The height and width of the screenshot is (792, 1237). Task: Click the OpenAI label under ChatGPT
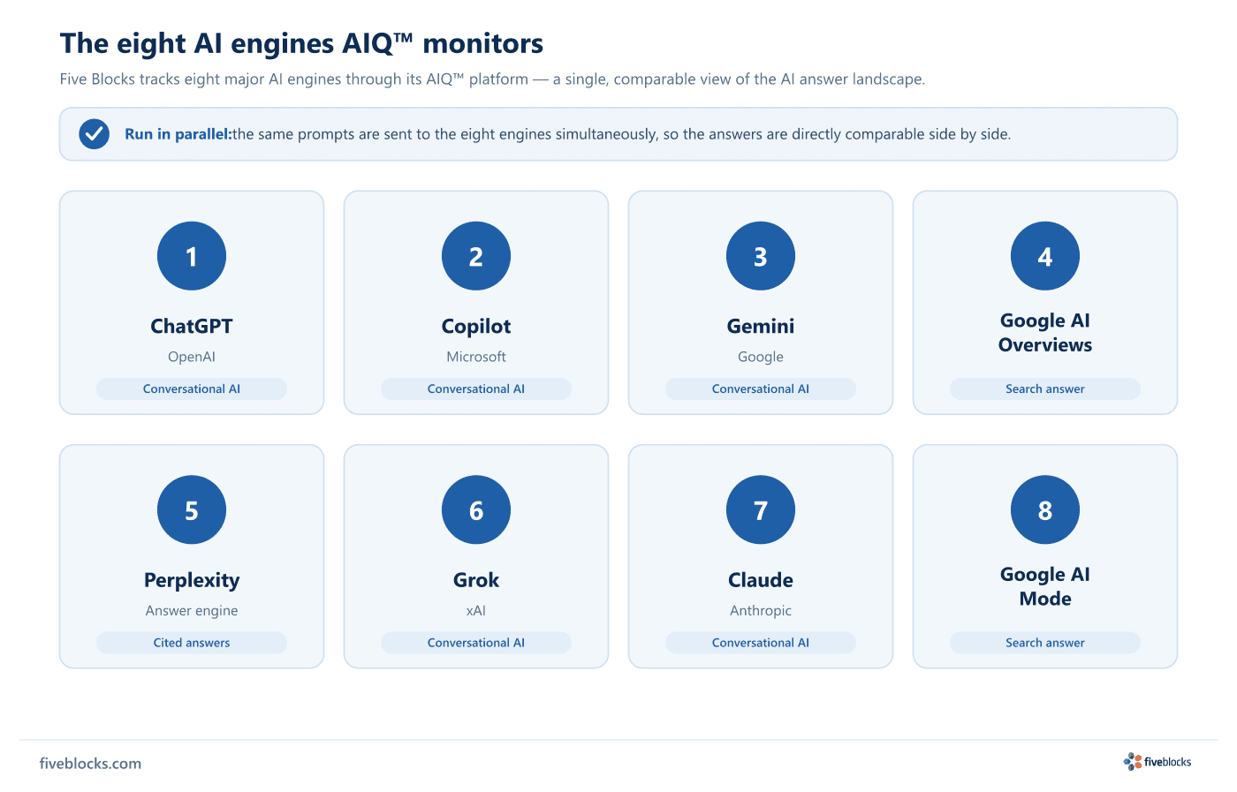click(192, 357)
